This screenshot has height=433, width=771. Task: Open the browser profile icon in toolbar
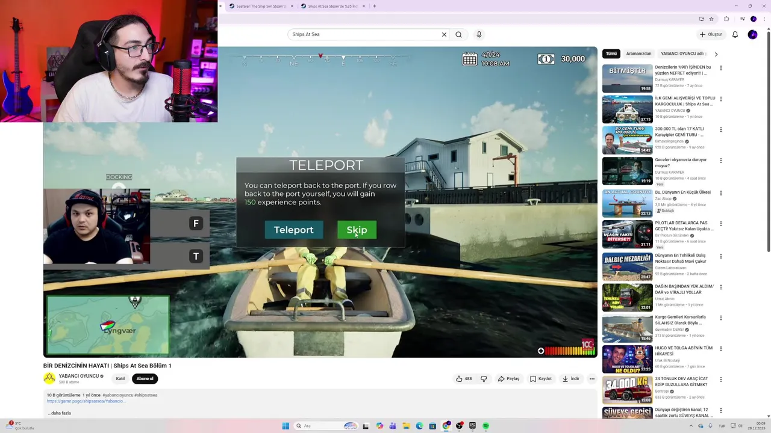[x=753, y=19]
